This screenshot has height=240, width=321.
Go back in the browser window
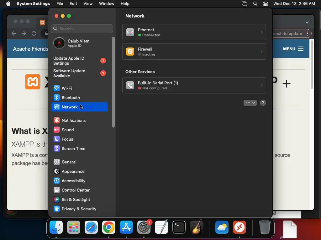coord(14,33)
